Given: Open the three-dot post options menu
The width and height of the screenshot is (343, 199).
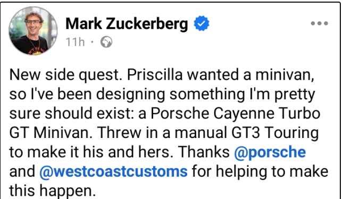Looking at the screenshot, I should pos(320,23).
